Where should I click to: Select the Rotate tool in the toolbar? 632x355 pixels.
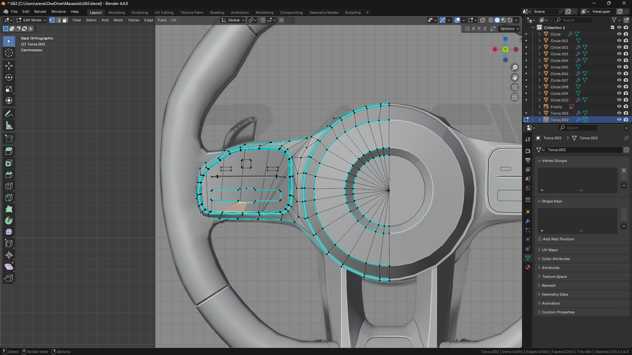(x=9, y=77)
